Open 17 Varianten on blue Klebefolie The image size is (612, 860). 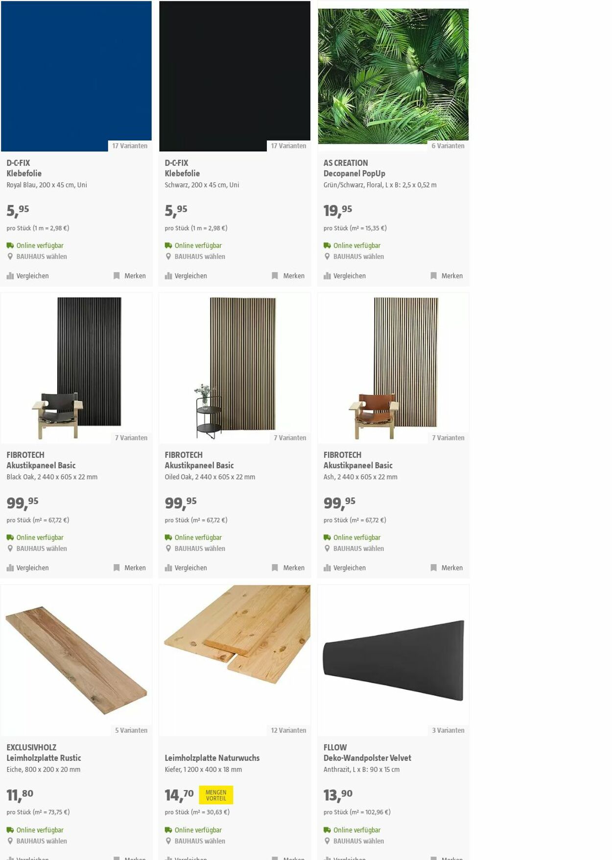(130, 146)
